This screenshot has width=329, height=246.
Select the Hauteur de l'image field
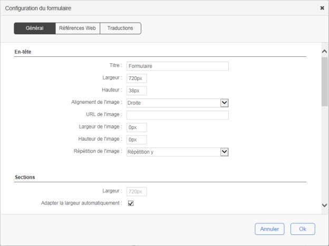136,140
